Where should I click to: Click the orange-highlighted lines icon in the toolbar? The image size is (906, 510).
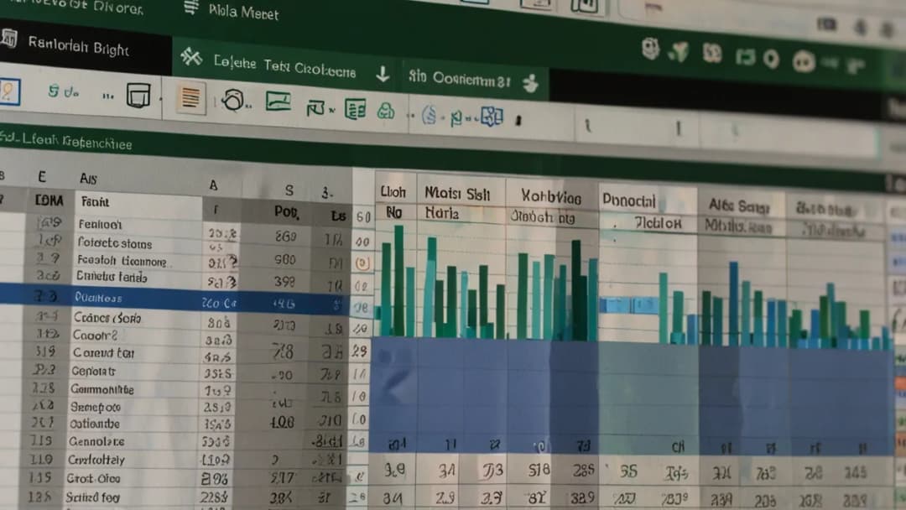coord(190,98)
